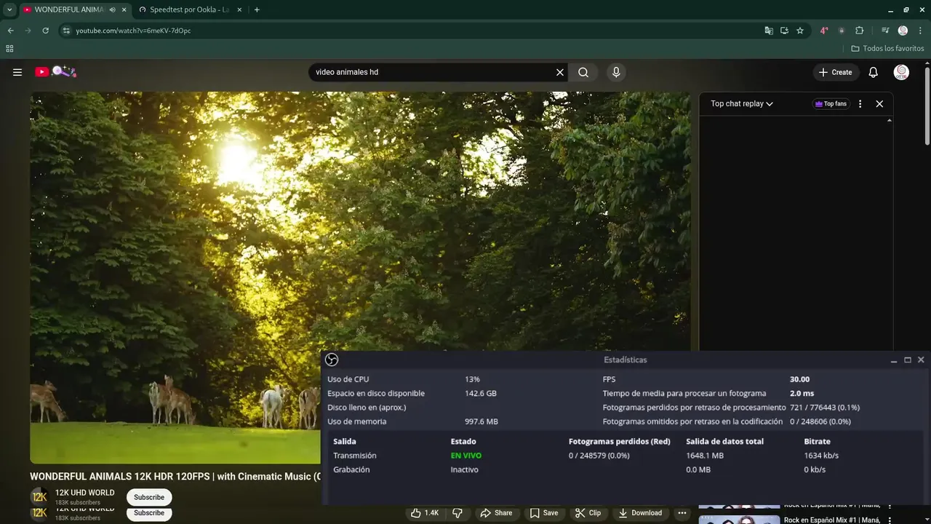This screenshot has width=931, height=524.
Task: Open Todos los favoritos folder
Action: click(x=888, y=49)
